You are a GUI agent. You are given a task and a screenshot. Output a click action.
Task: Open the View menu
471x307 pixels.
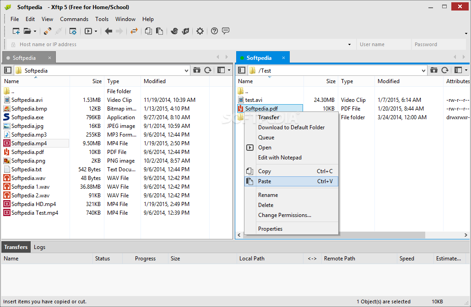pos(47,19)
